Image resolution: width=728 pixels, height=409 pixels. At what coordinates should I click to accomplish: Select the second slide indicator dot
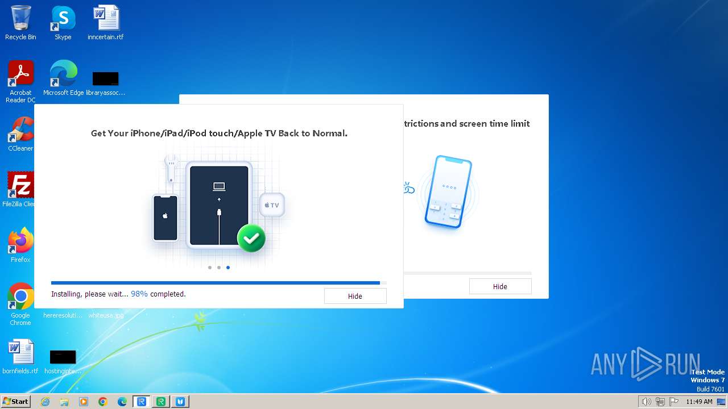219,267
